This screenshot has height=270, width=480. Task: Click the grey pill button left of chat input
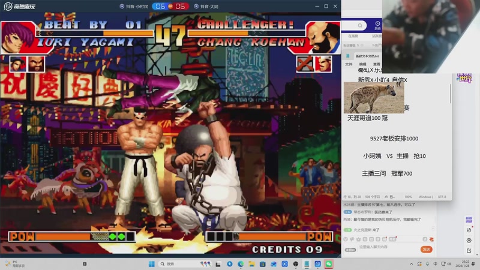(x=350, y=250)
